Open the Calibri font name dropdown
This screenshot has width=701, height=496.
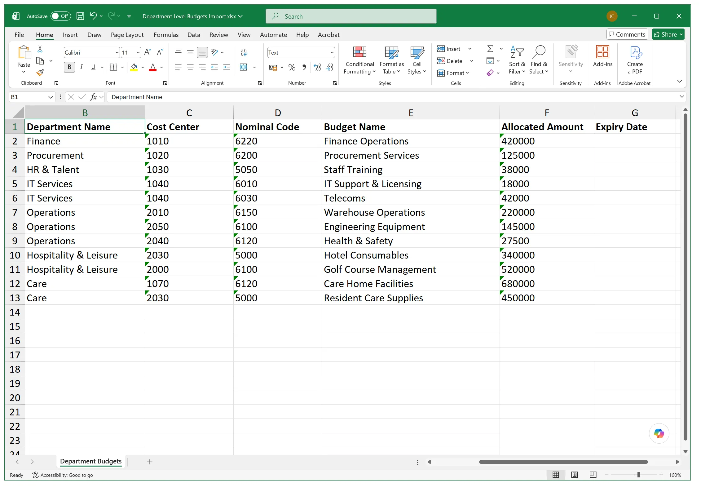coord(117,53)
